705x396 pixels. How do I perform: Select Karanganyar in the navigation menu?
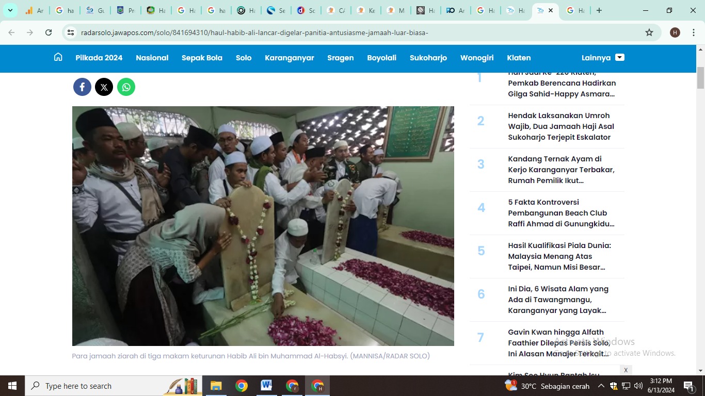click(289, 58)
